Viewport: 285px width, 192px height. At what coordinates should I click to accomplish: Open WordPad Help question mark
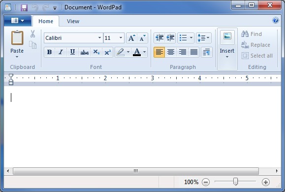276,20
